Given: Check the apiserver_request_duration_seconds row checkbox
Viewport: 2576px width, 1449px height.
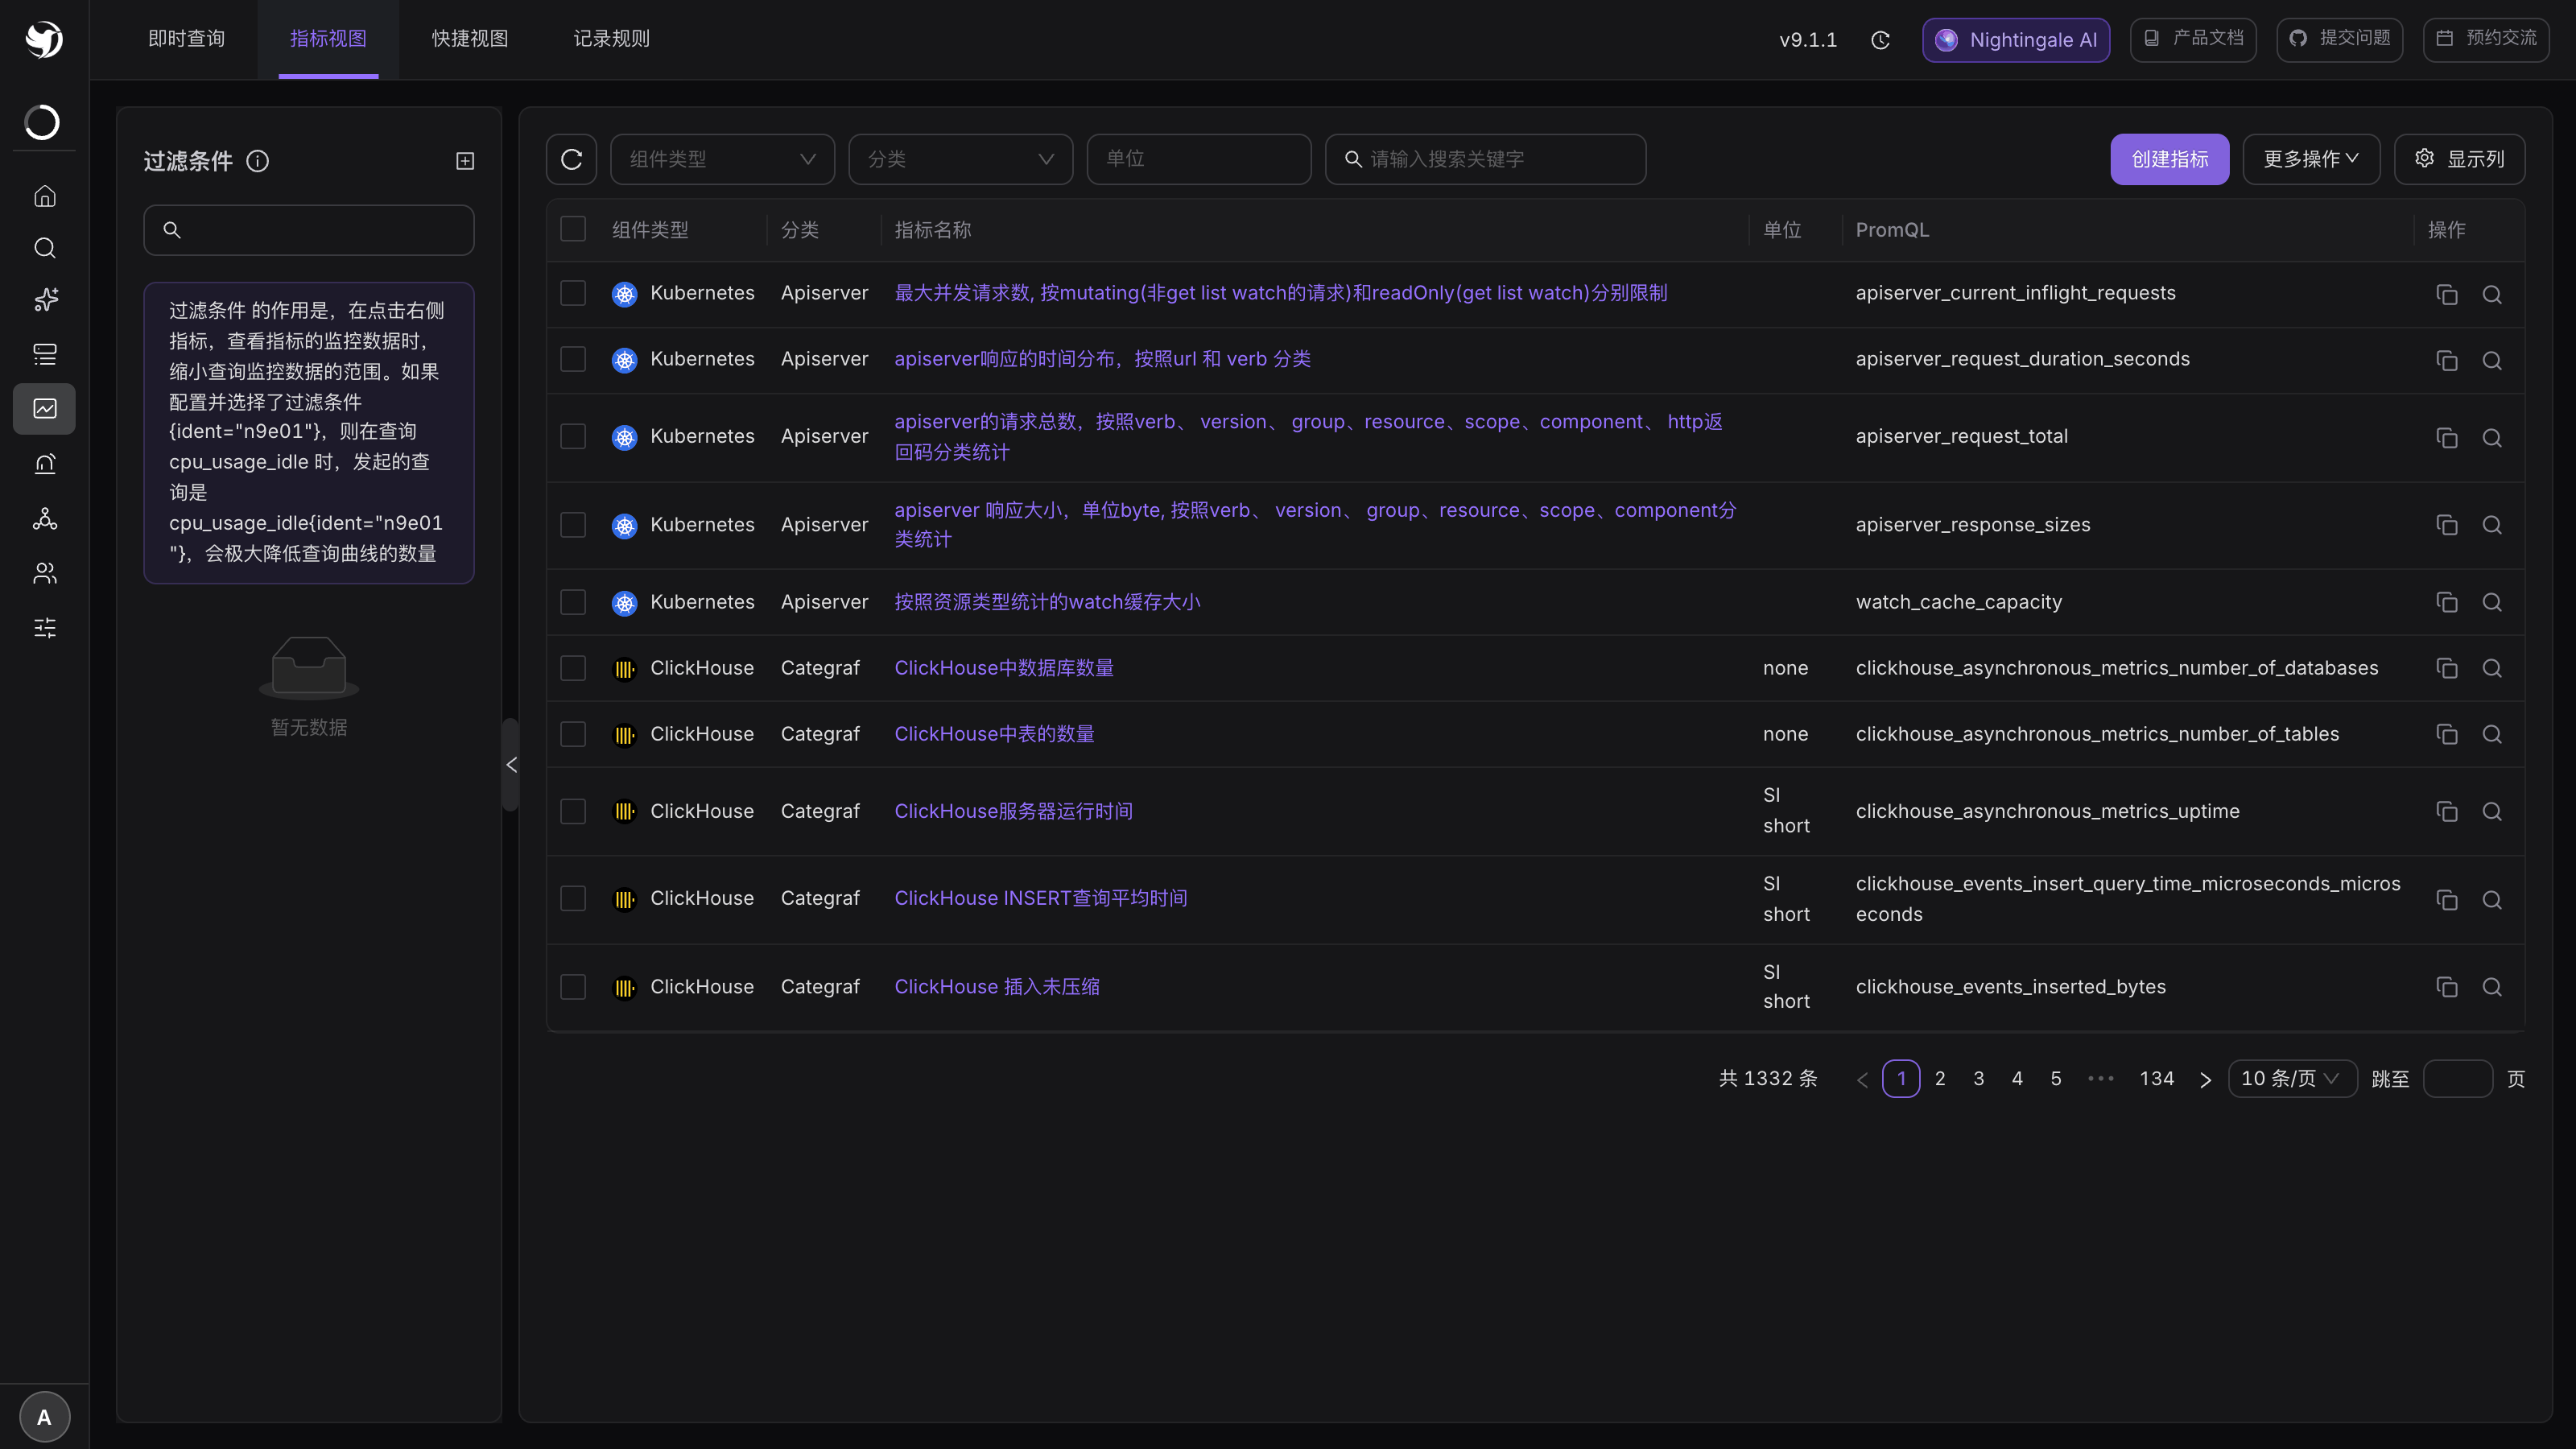Looking at the screenshot, I should [x=573, y=359].
